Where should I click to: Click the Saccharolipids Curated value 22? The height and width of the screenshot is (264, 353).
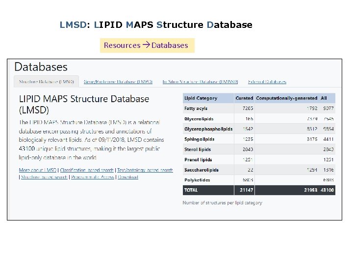(x=251, y=170)
